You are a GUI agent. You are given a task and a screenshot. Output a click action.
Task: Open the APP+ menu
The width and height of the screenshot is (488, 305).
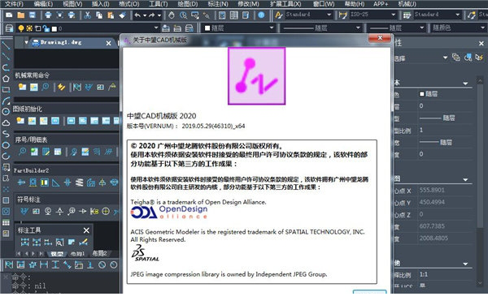381,4
